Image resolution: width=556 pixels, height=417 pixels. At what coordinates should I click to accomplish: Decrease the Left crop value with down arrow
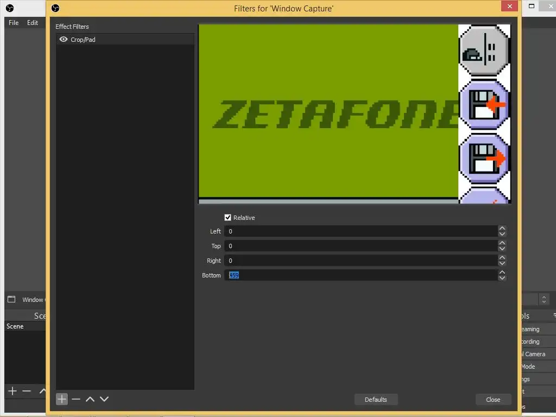[502, 234]
